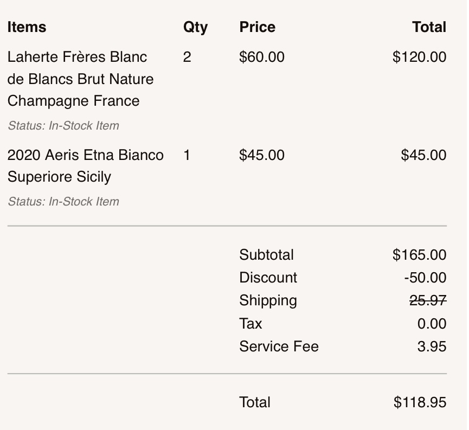The height and width of the screenshot is (430, 469).
Task: Open the Laherte Frères Blanc de Blancs item
Action: 80,79
